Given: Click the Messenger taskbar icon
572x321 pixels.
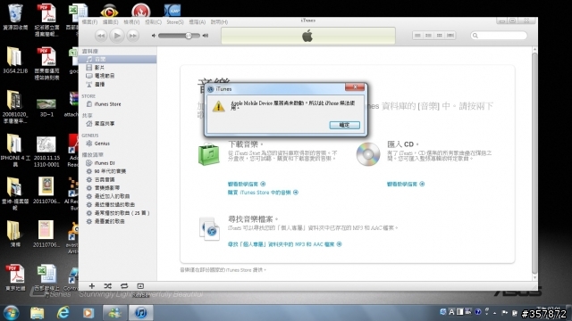Looking at the screenshot, I should point(114,313).
